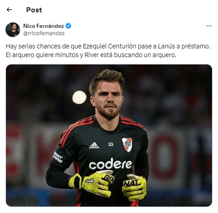
Task: Click the number 33 on the jersey
Action: tap(111, 144)
